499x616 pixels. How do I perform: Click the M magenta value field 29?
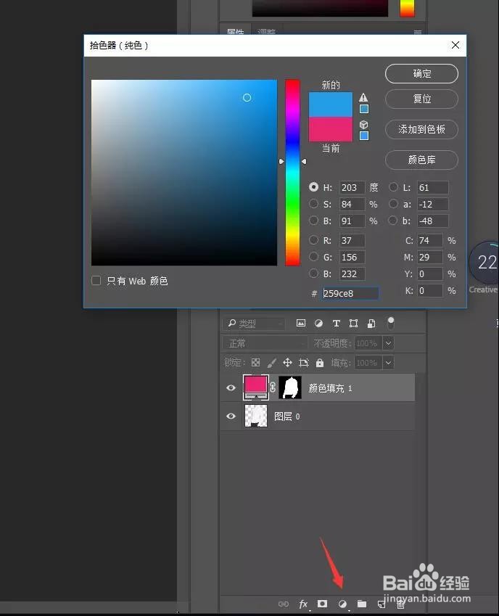[430, 258]
